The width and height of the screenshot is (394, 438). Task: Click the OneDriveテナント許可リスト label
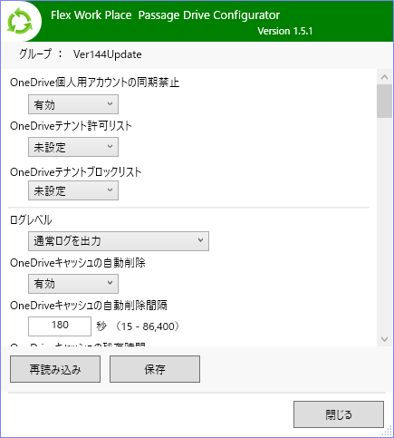point(71,126)
